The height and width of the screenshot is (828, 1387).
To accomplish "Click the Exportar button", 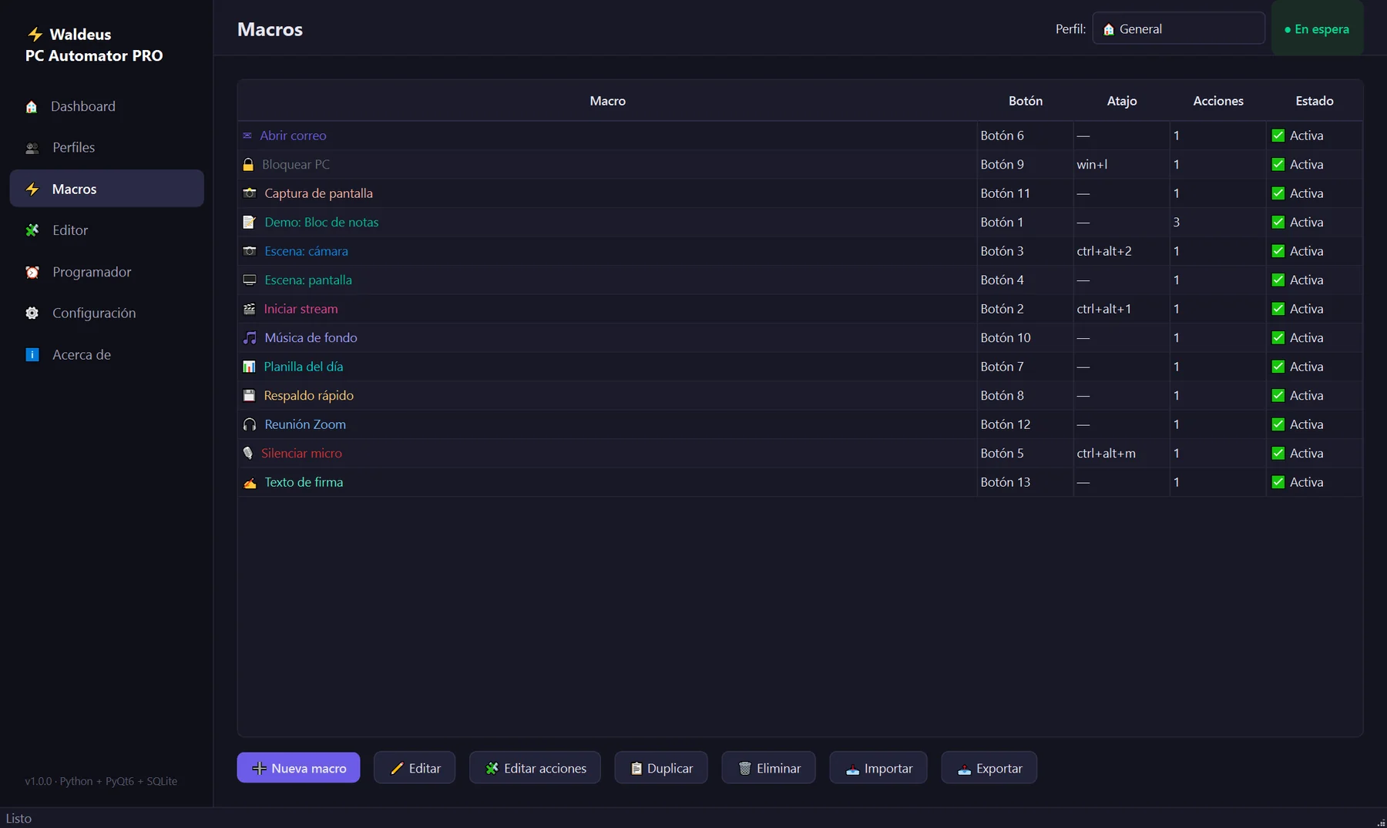I will (989, 768).
